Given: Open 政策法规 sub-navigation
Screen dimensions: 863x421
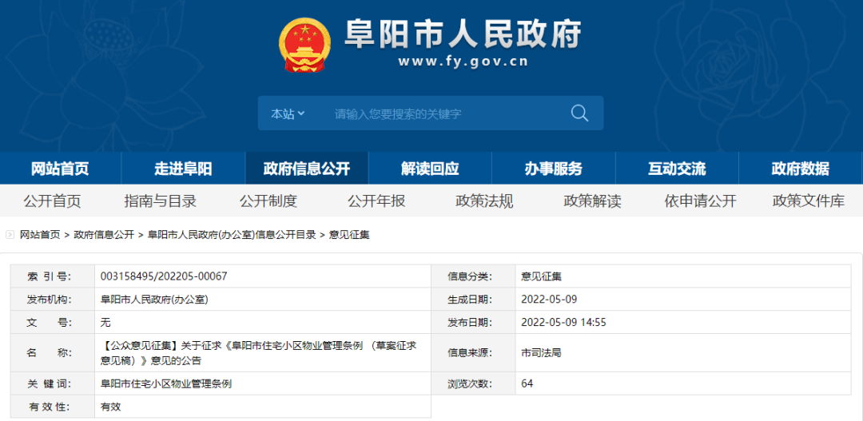Looking at the screenshot, I should [484, 201].
